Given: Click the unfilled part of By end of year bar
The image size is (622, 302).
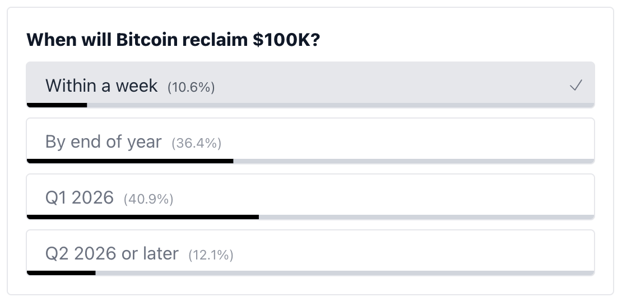Looking at the screenshot, I should click(414, 161).
